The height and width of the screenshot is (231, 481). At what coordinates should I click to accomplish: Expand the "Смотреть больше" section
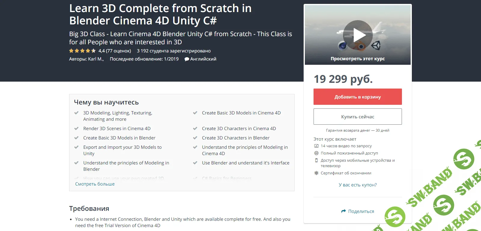pos(95,184)
